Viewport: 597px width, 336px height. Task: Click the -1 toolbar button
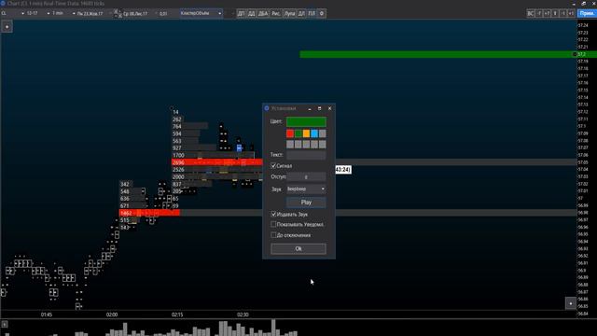(563, 13)
